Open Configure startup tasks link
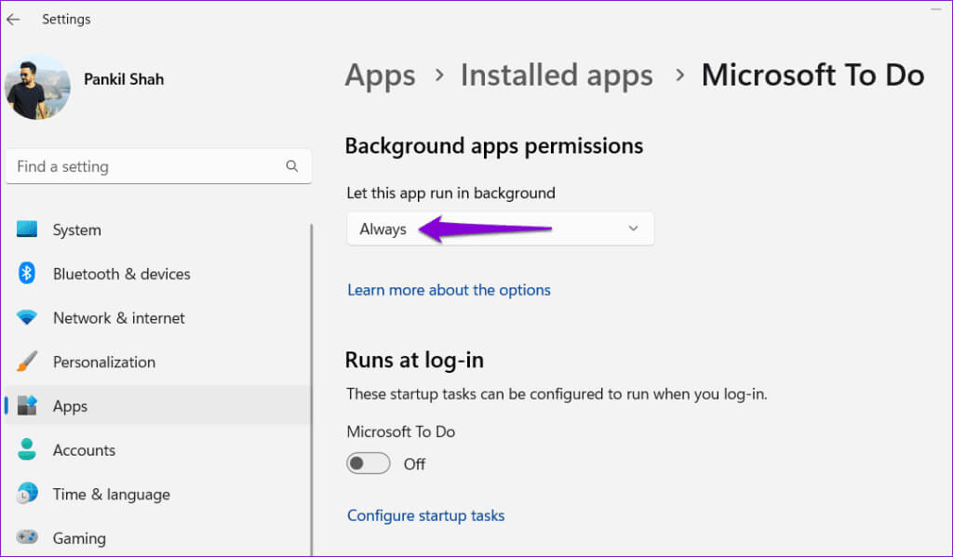Image resolution: width=953 pixels, height=557 pixels. (425, 515)
